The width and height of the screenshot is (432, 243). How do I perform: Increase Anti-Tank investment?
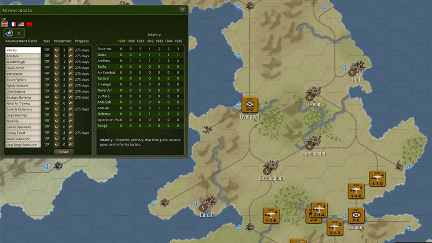coord(71,56)
